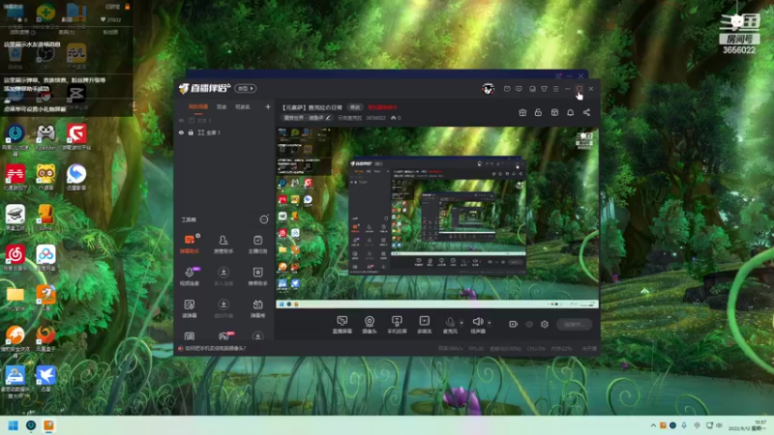774x435 pixels.
Task: Open notification bell icon above preview
Action: click(571, 112)
